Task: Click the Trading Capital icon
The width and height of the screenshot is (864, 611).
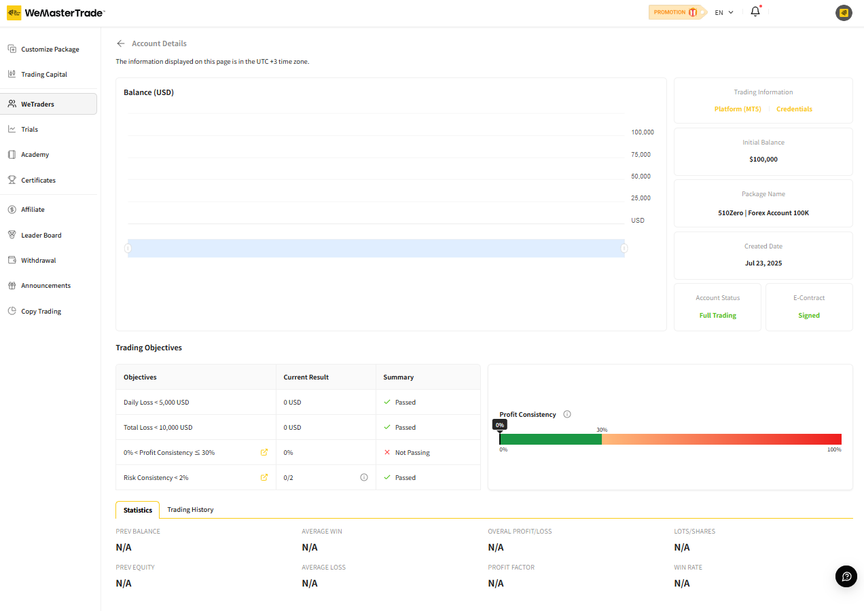Action: (x=12, y=74)
